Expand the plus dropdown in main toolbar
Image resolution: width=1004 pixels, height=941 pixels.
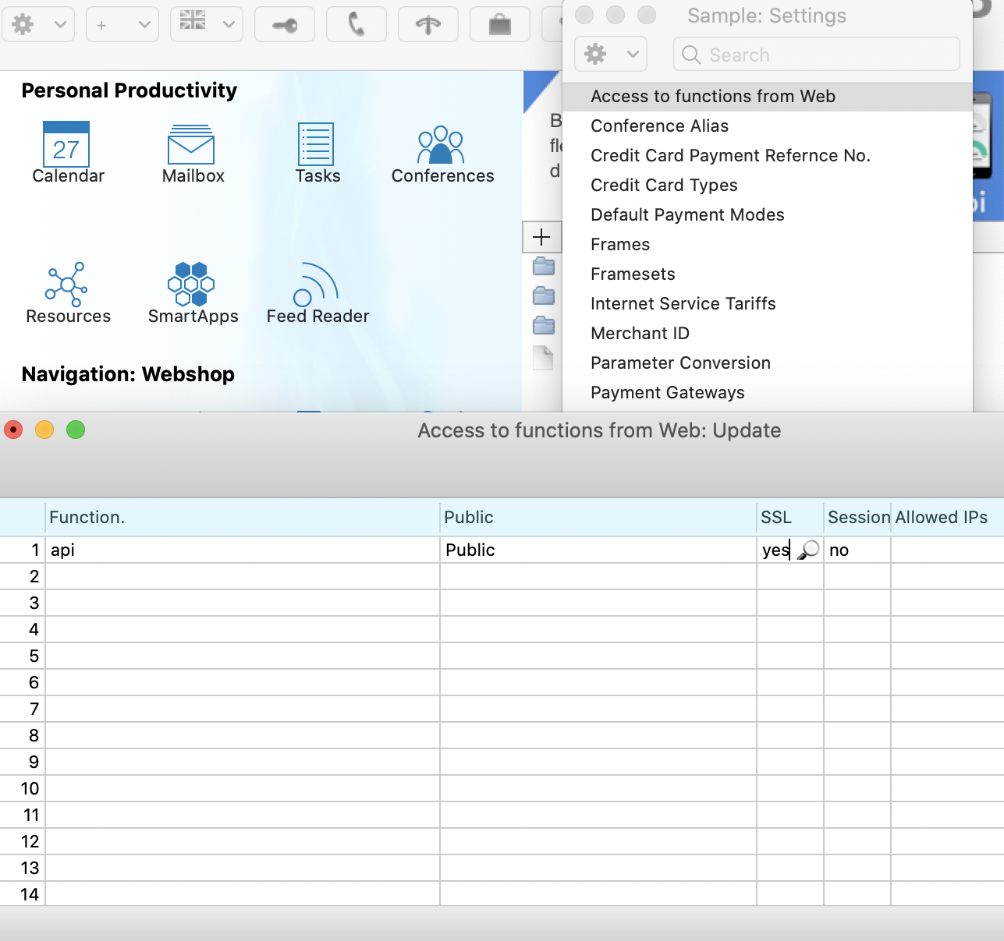tap(122, 25)
